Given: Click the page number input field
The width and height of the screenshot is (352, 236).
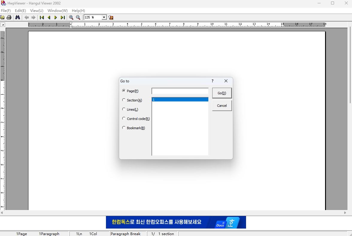Looking at the screenshot, I should pos(180,91).
